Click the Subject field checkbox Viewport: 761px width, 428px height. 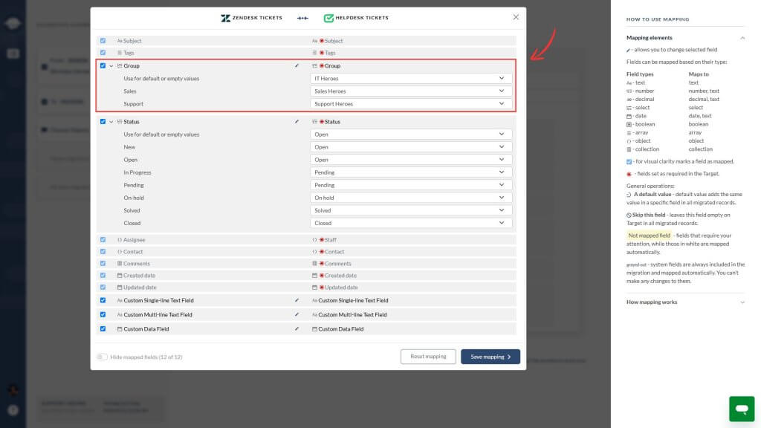[x=103, y=41]
